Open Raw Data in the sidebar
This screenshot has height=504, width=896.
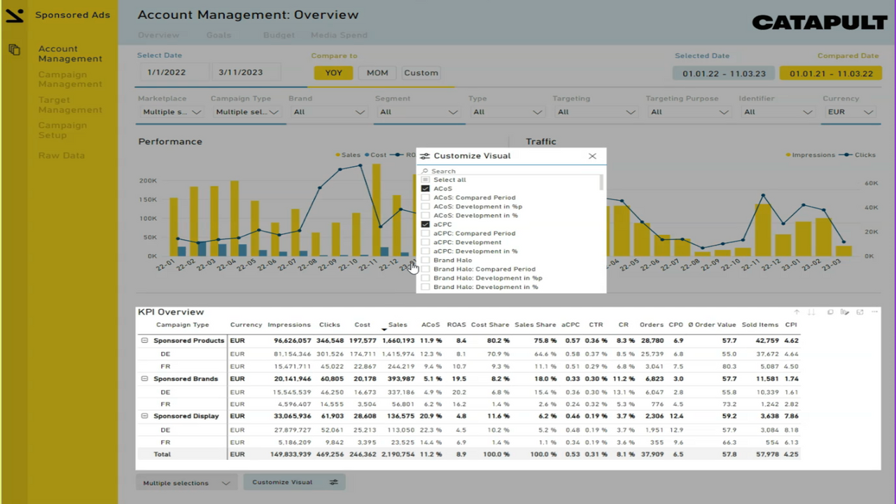point(62,156)
